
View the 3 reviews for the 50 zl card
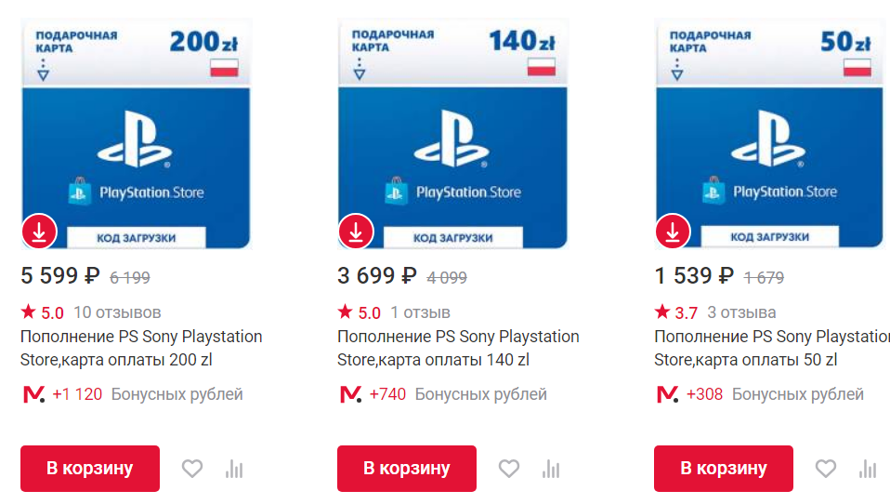click(740, 312)
